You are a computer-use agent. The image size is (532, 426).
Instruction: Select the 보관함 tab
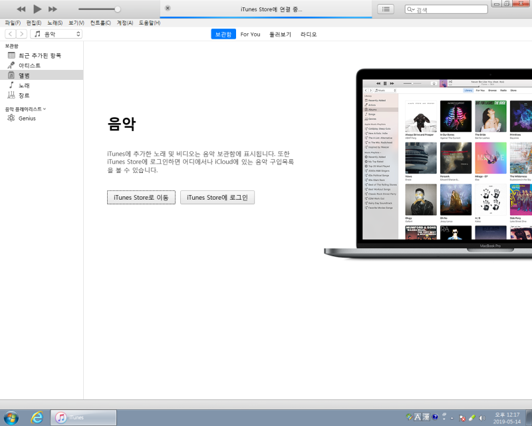click(x=223, y=34)
